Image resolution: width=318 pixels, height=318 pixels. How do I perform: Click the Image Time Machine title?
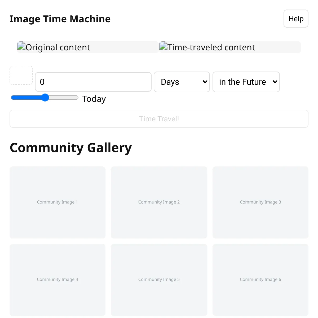60,19
